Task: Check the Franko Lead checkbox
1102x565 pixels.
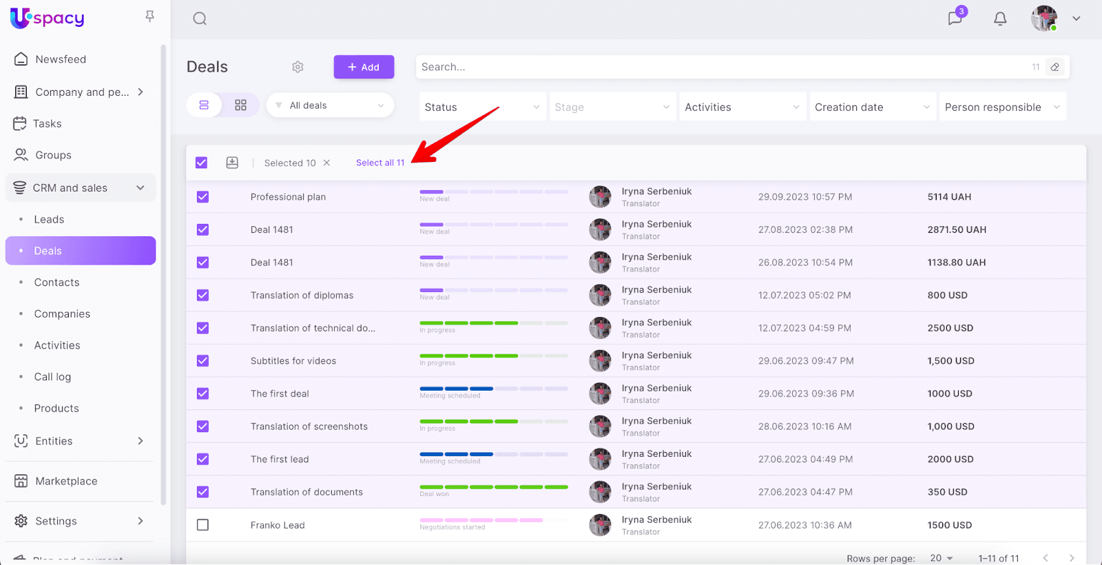Action: coord(202,525)
